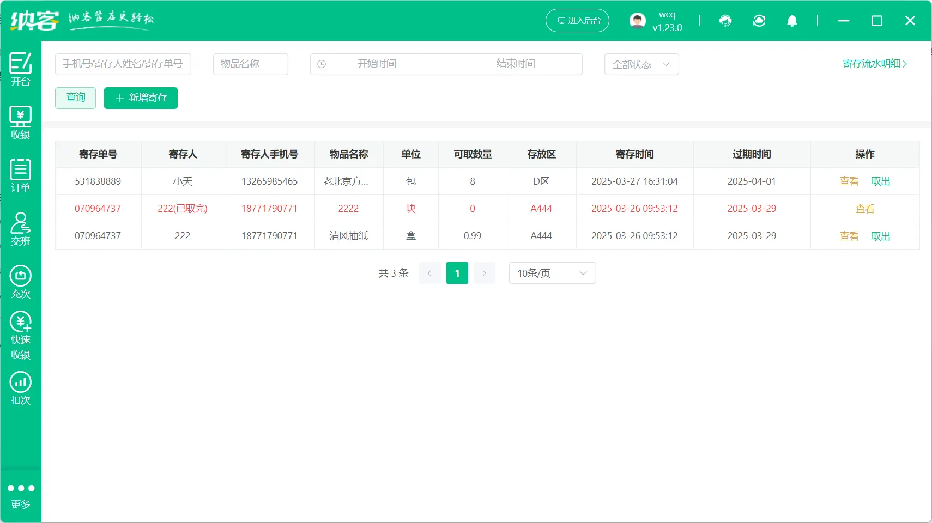Open the 全部状态 status dropdown
932x523 pixels.
pyautogui.click(x=641, y=64)
